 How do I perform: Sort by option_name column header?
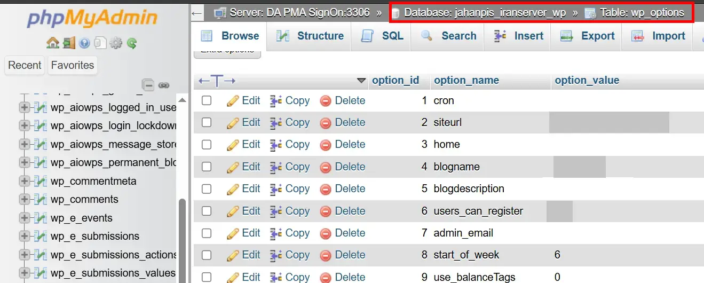pyautogui.click(x=466, y=81)
